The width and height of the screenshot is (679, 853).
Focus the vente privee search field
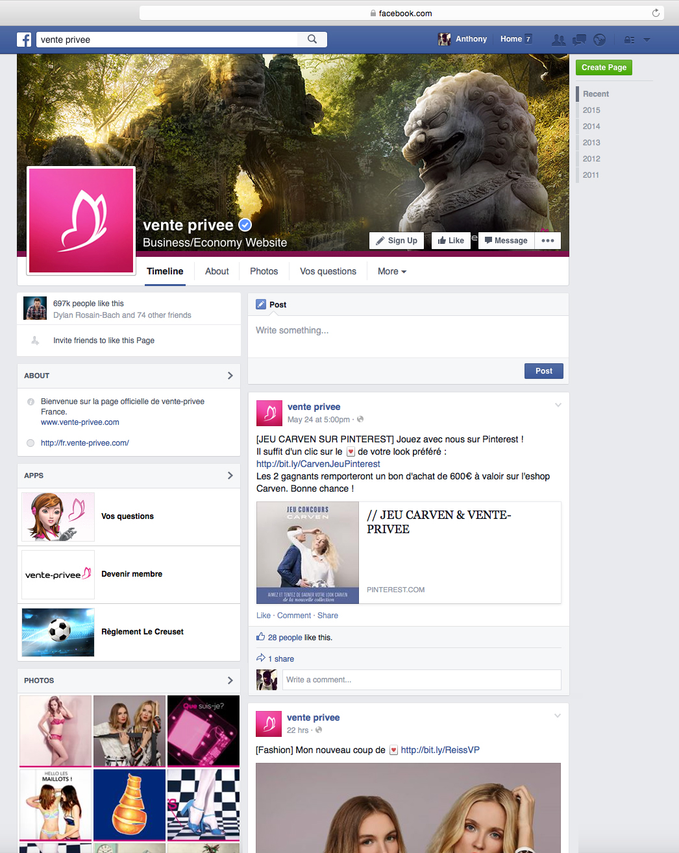167,40
